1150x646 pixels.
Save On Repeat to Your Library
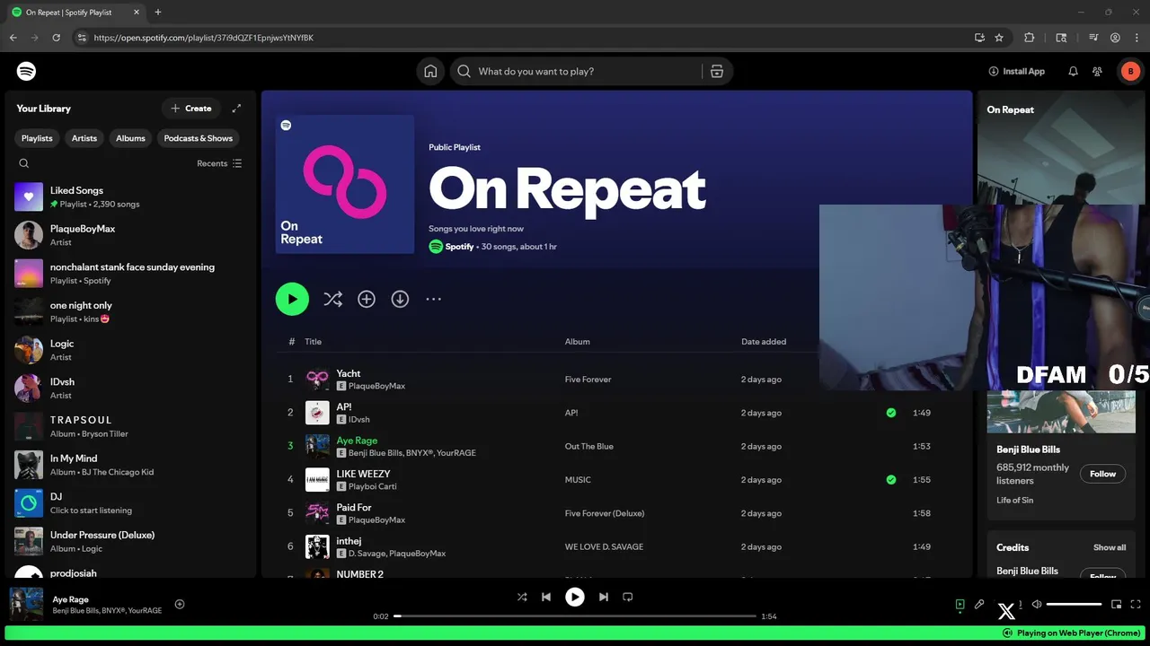(367, 299)
